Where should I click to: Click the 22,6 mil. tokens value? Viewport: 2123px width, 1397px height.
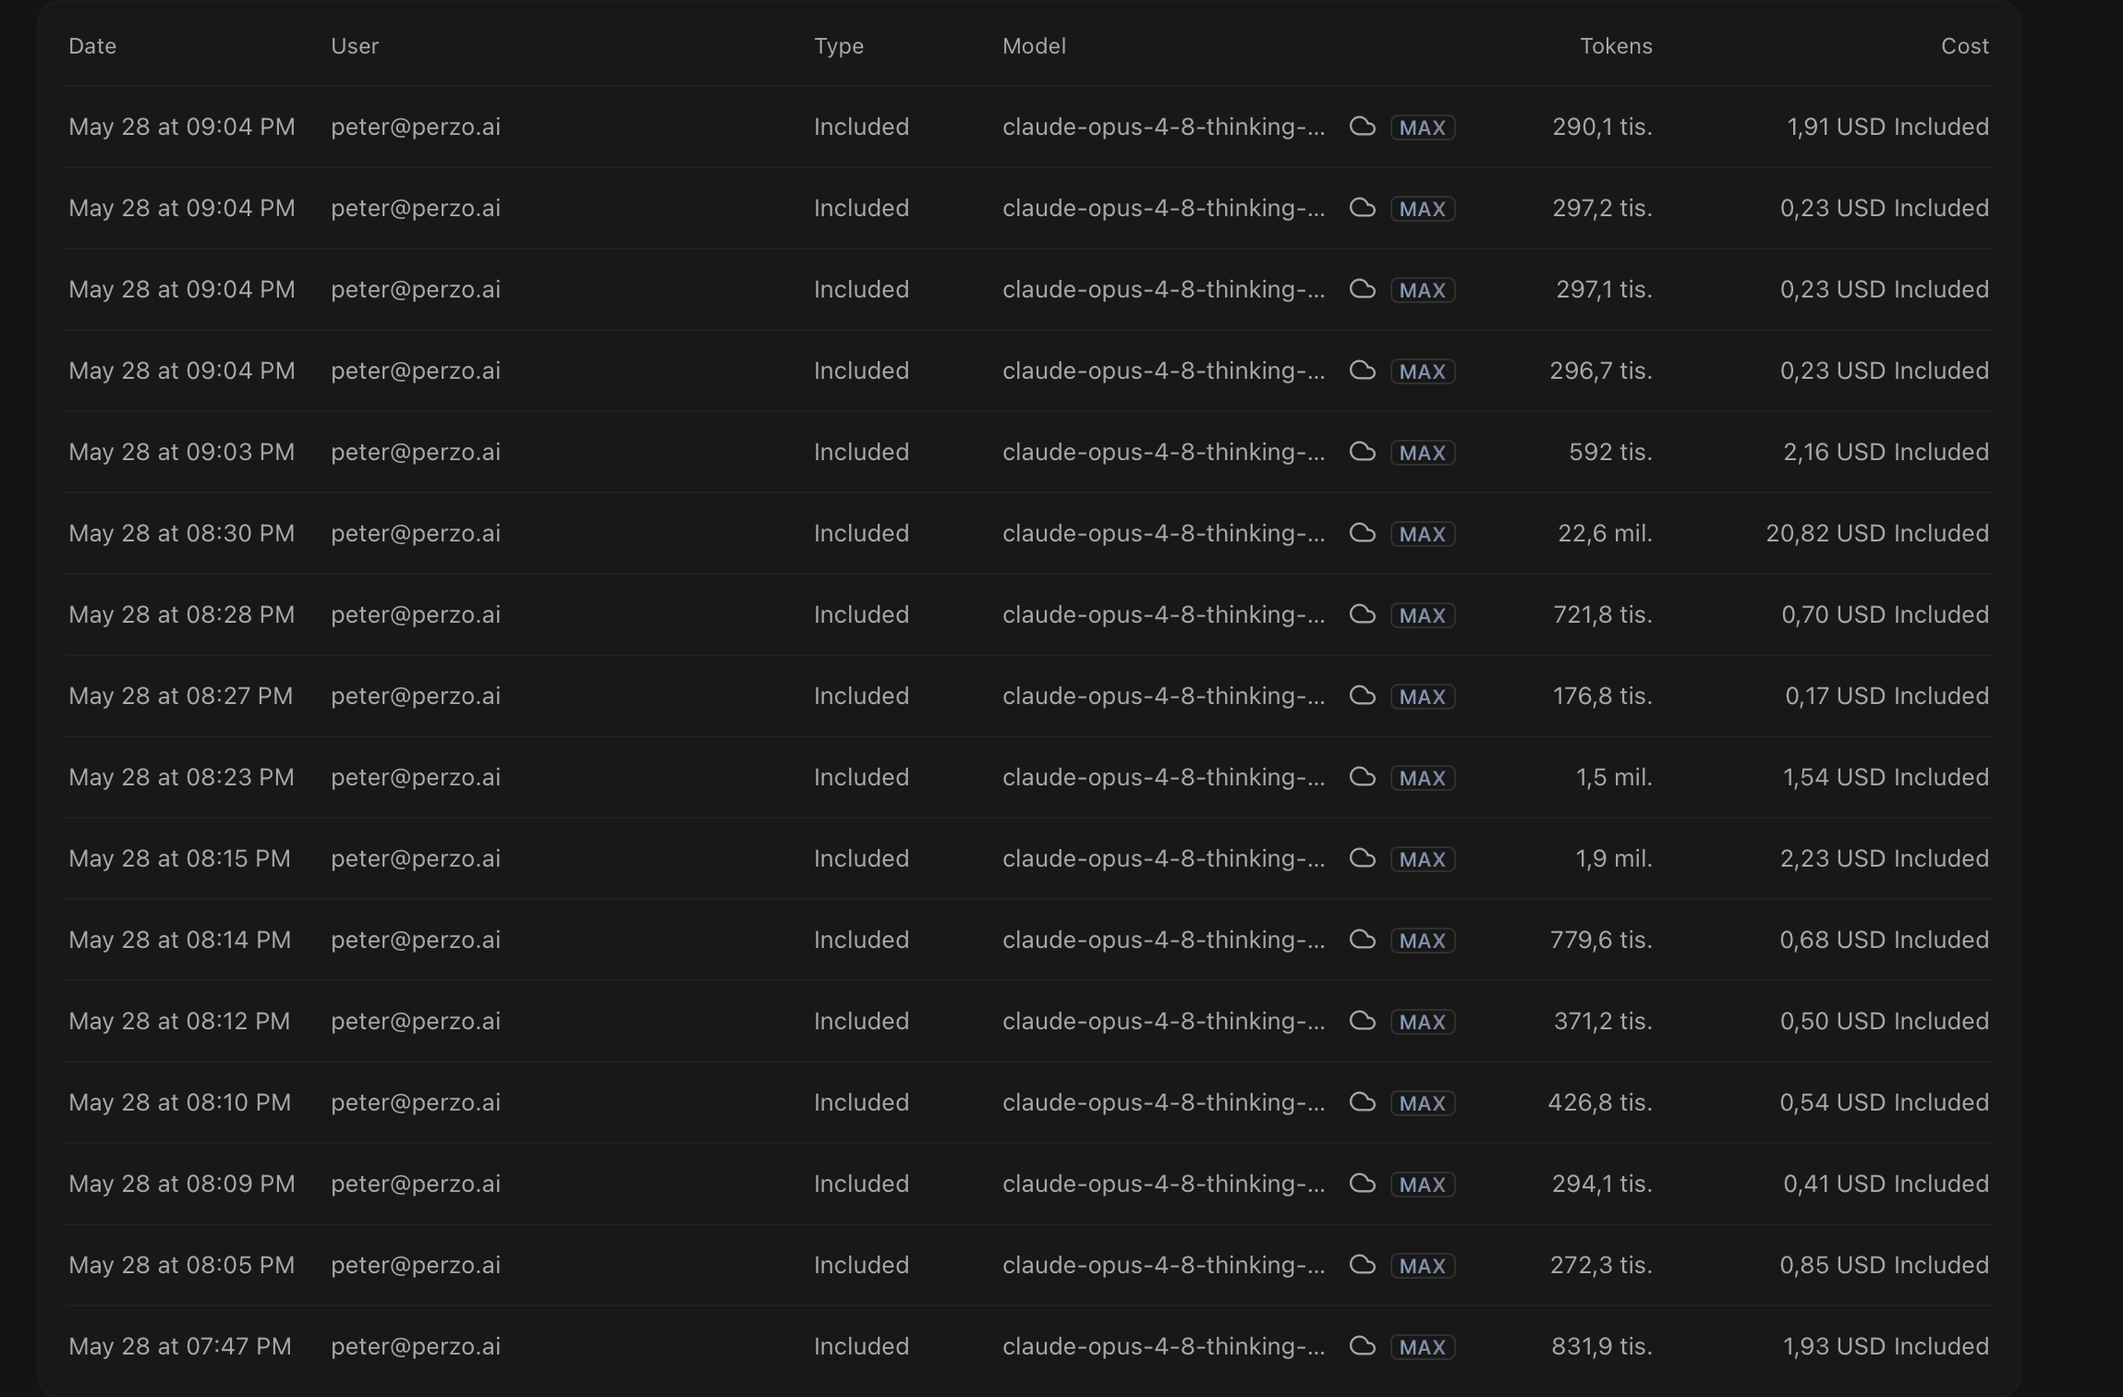[x=1606, y=533]
